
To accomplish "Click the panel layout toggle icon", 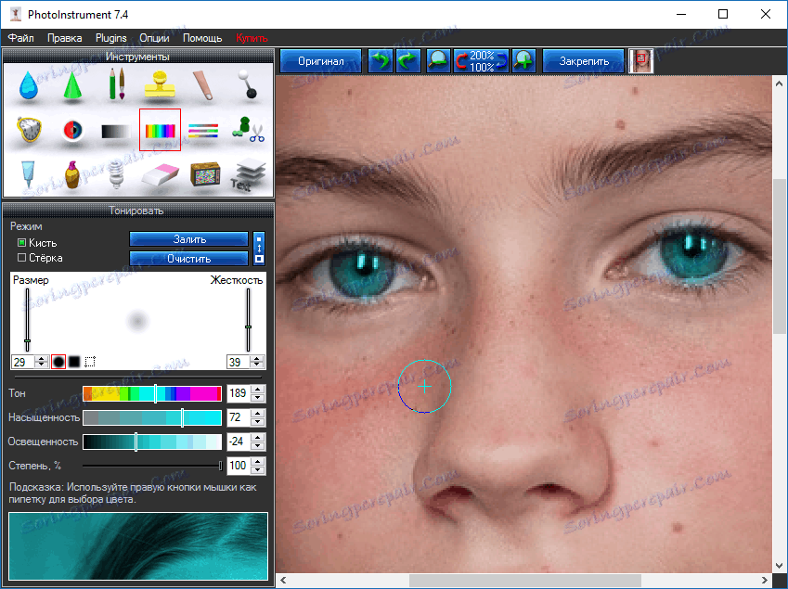I will tap(259, 249).
